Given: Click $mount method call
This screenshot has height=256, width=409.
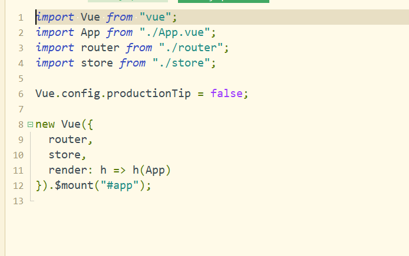Looking at the screenshot, I should [74, 185].
